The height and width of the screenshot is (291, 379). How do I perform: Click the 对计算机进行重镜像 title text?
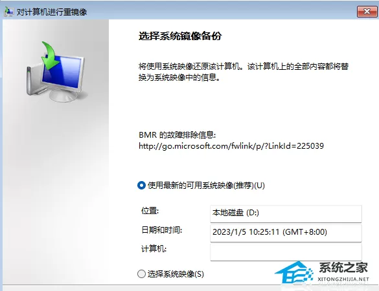tap(52, 12)
